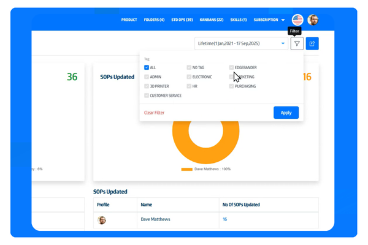This screenshot has width=368, height=245.
Task: Go to FOLDERS (4)
Action: pos(154,20)
